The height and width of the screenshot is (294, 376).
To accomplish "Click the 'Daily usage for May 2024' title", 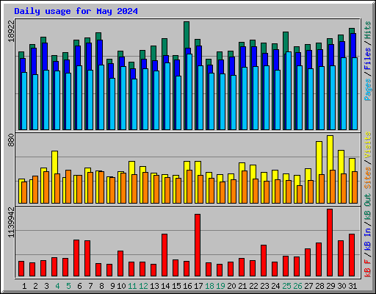I will pos(76,11).
